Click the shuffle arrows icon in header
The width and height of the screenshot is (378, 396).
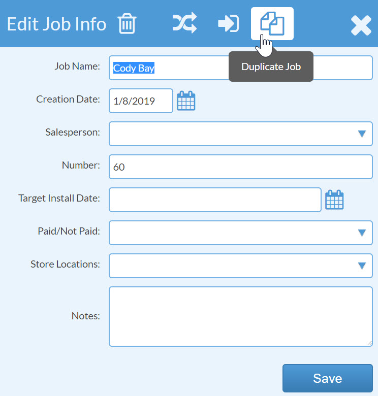pos(185,23)
